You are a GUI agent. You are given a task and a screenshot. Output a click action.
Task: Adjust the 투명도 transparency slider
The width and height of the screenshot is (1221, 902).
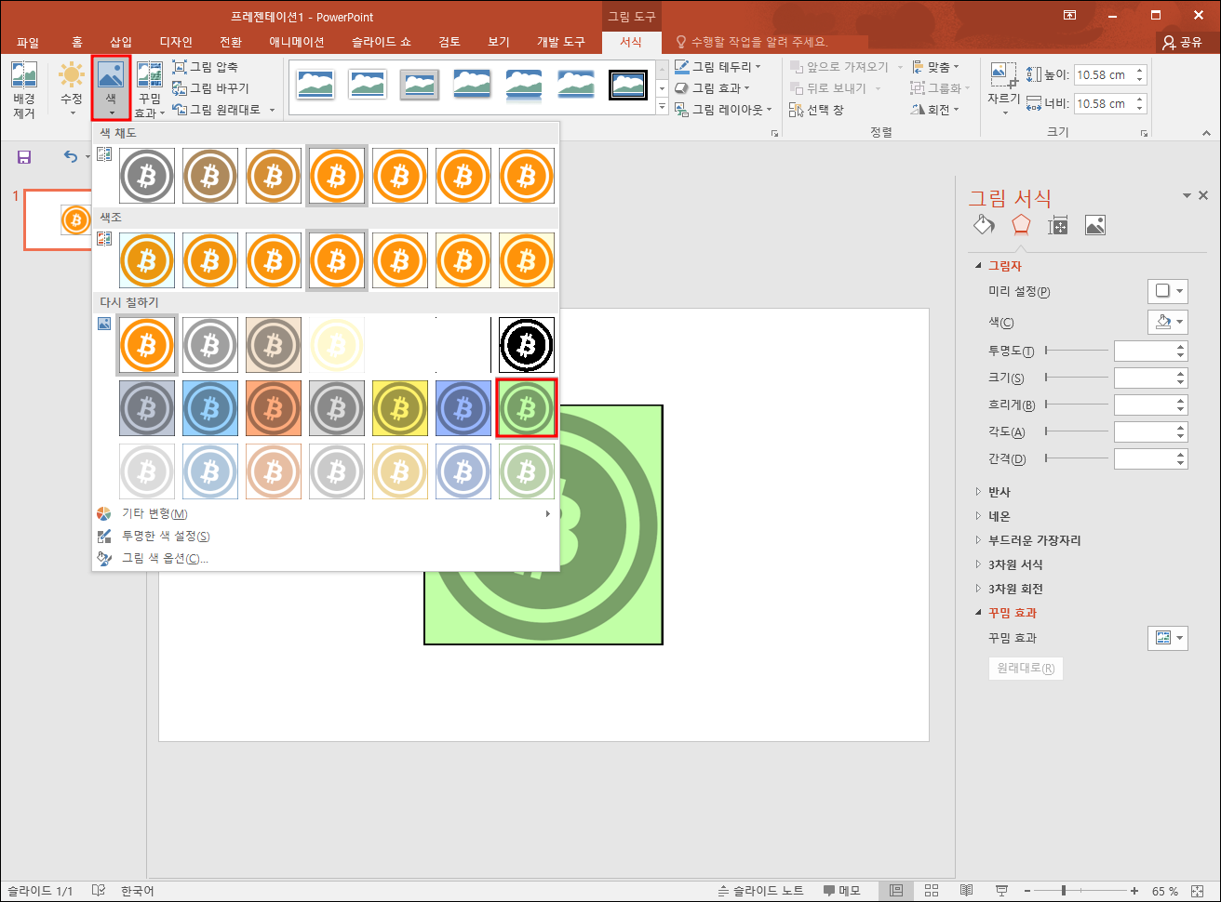tap(1077, 351)
